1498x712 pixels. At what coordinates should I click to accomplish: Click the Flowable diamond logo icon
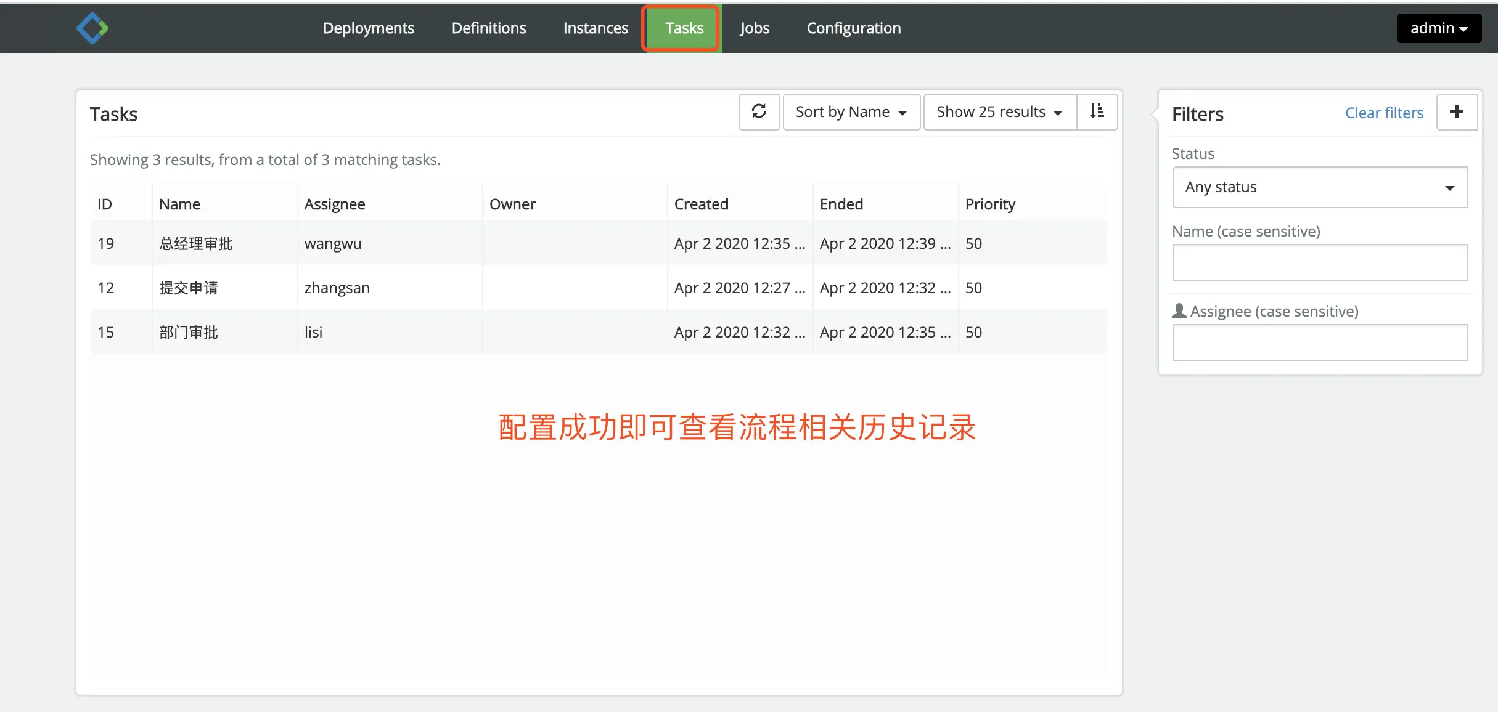click(92, 28)
